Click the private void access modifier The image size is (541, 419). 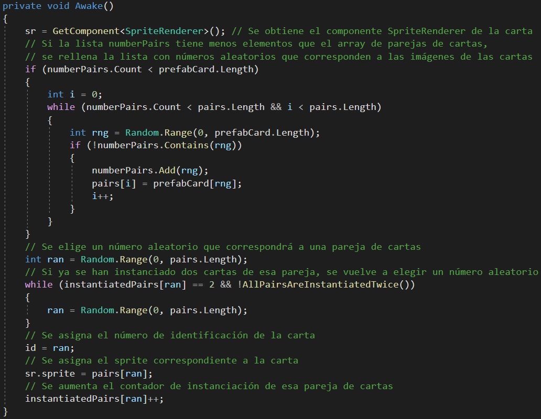(27, 6)
